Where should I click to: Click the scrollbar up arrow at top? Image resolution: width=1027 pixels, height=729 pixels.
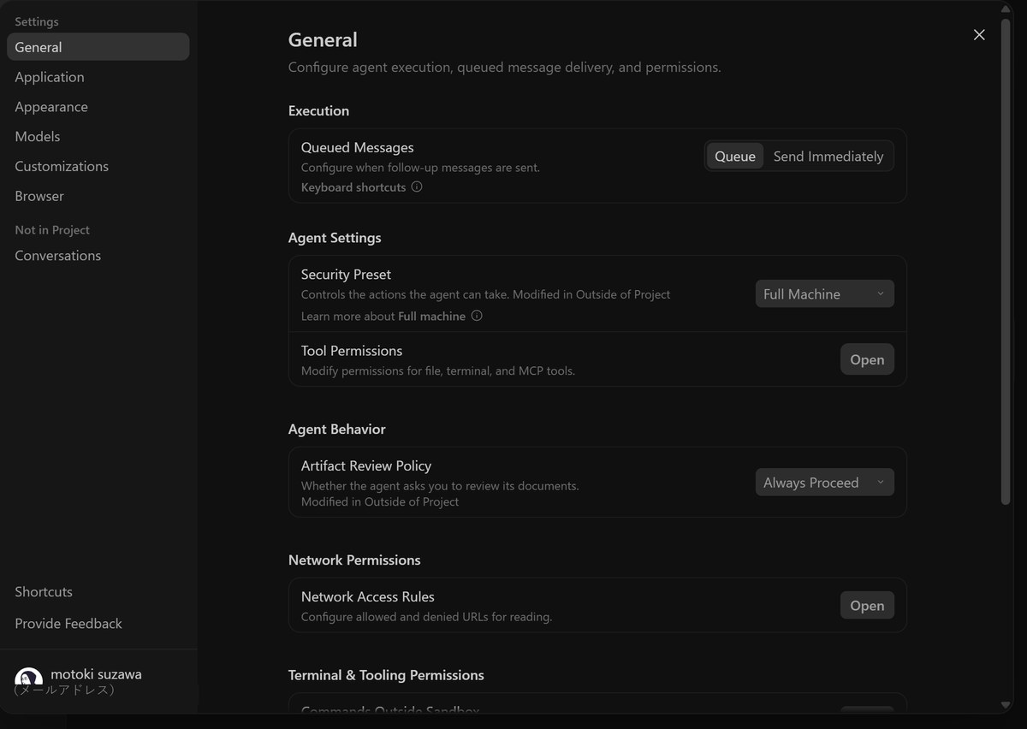pos(1006,8)
